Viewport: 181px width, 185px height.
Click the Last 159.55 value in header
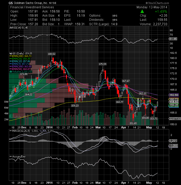[x=162, y=20]
